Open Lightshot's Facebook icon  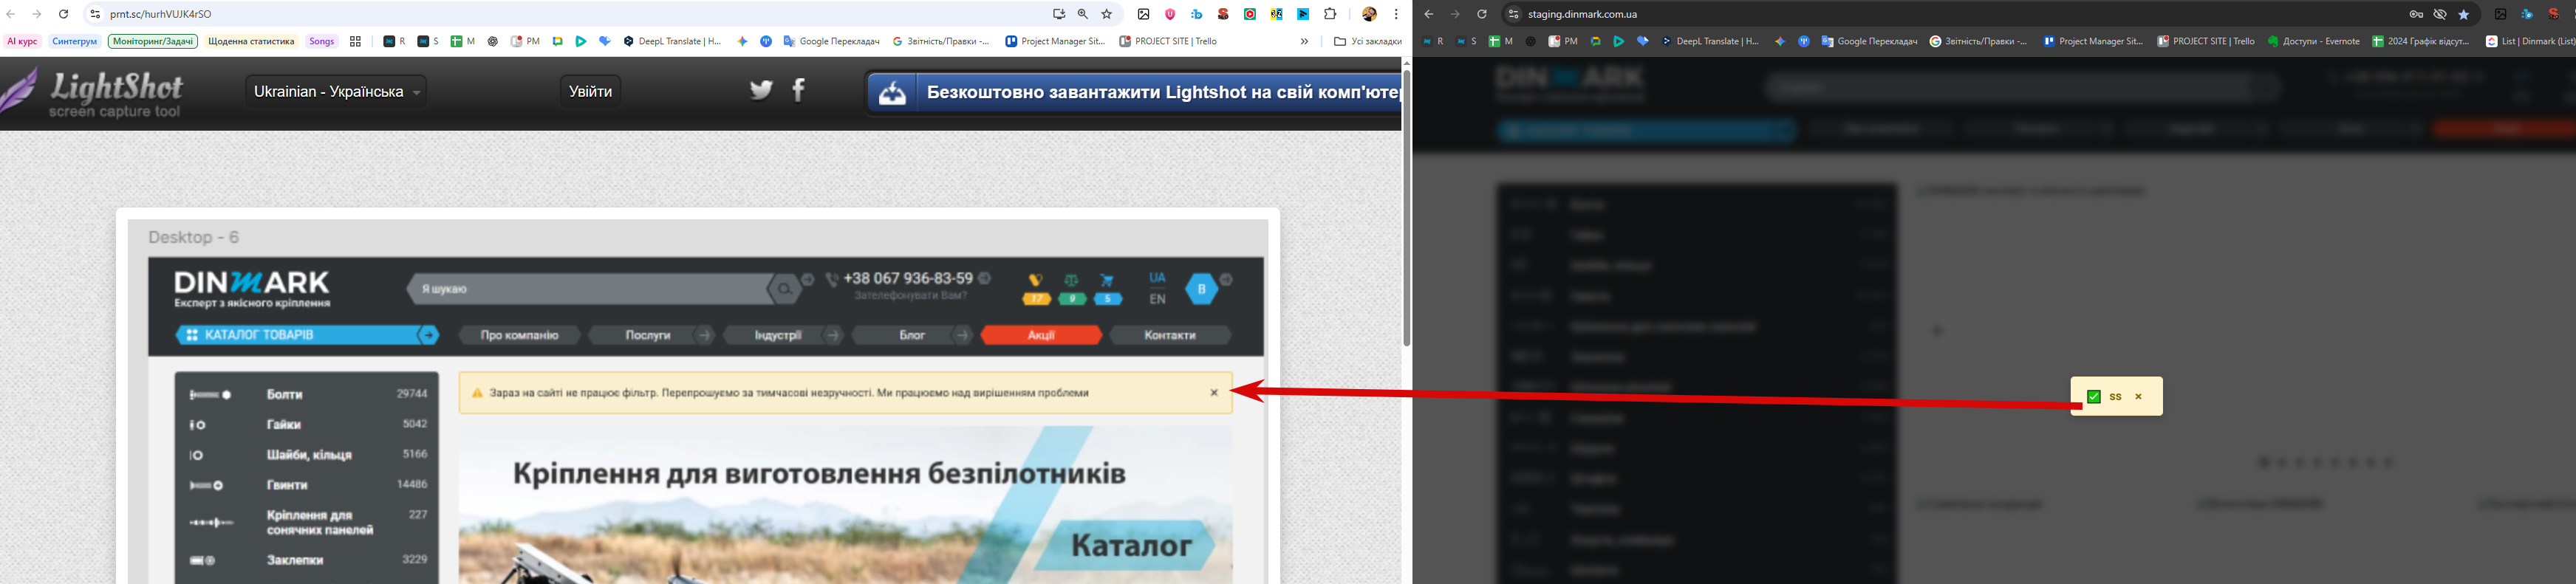(798, 90)
